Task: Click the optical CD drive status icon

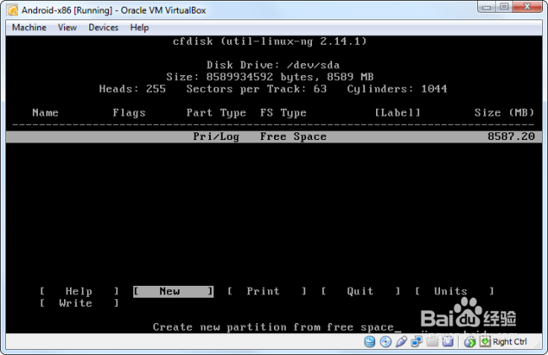Action: click(x=385, y=342)
